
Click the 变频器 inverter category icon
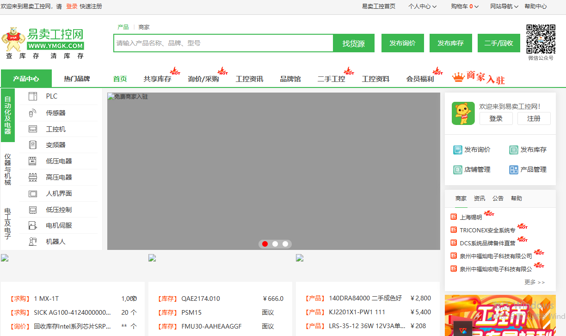[x=32, y=145]
